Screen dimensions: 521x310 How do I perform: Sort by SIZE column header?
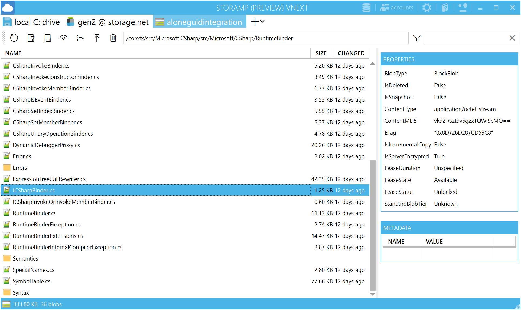click(x=321, y=53)
